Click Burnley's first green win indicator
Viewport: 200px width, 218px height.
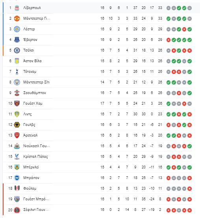pos(168,167)
